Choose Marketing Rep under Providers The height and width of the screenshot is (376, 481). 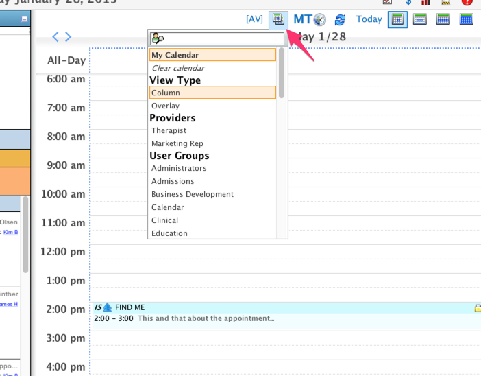click(177, 143)
